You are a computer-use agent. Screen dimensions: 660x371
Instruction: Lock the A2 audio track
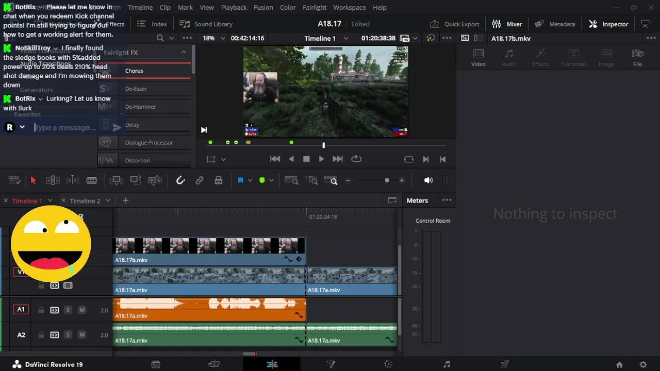(x=41, y=335)
